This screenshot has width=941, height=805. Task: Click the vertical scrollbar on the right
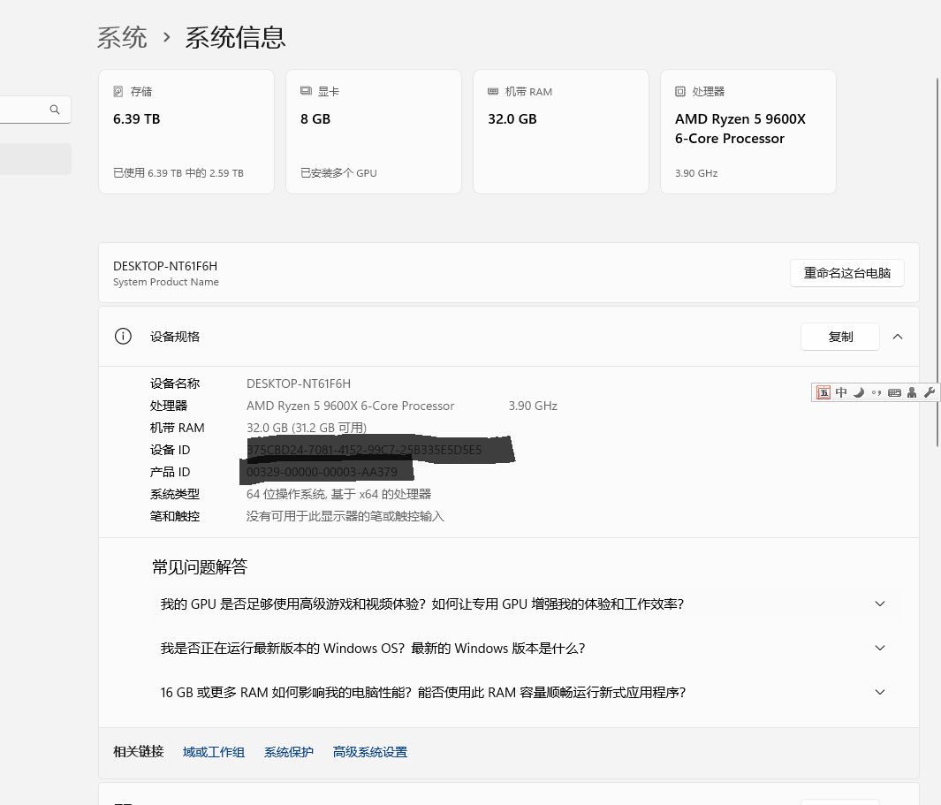(x=937, y=262)
